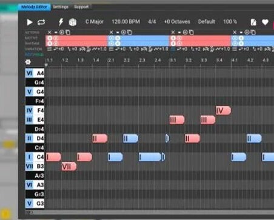This screenshot has height=220, width=274.
Task: Toggle second circle in bar 2 rhythm row
Action: click(118, 44)
